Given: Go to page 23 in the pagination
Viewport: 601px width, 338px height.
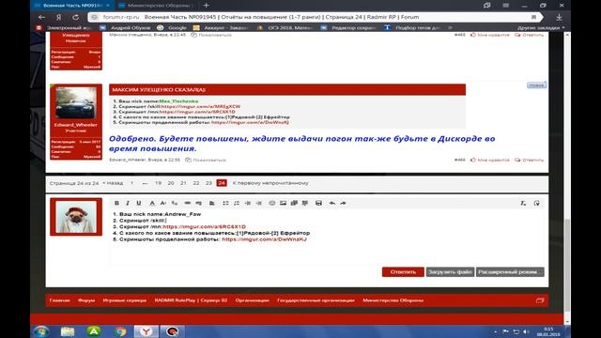Looking at the screenshot, I should (x=208, y=183).
